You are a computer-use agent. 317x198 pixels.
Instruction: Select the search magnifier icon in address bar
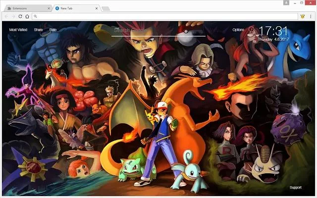[35, 16]
